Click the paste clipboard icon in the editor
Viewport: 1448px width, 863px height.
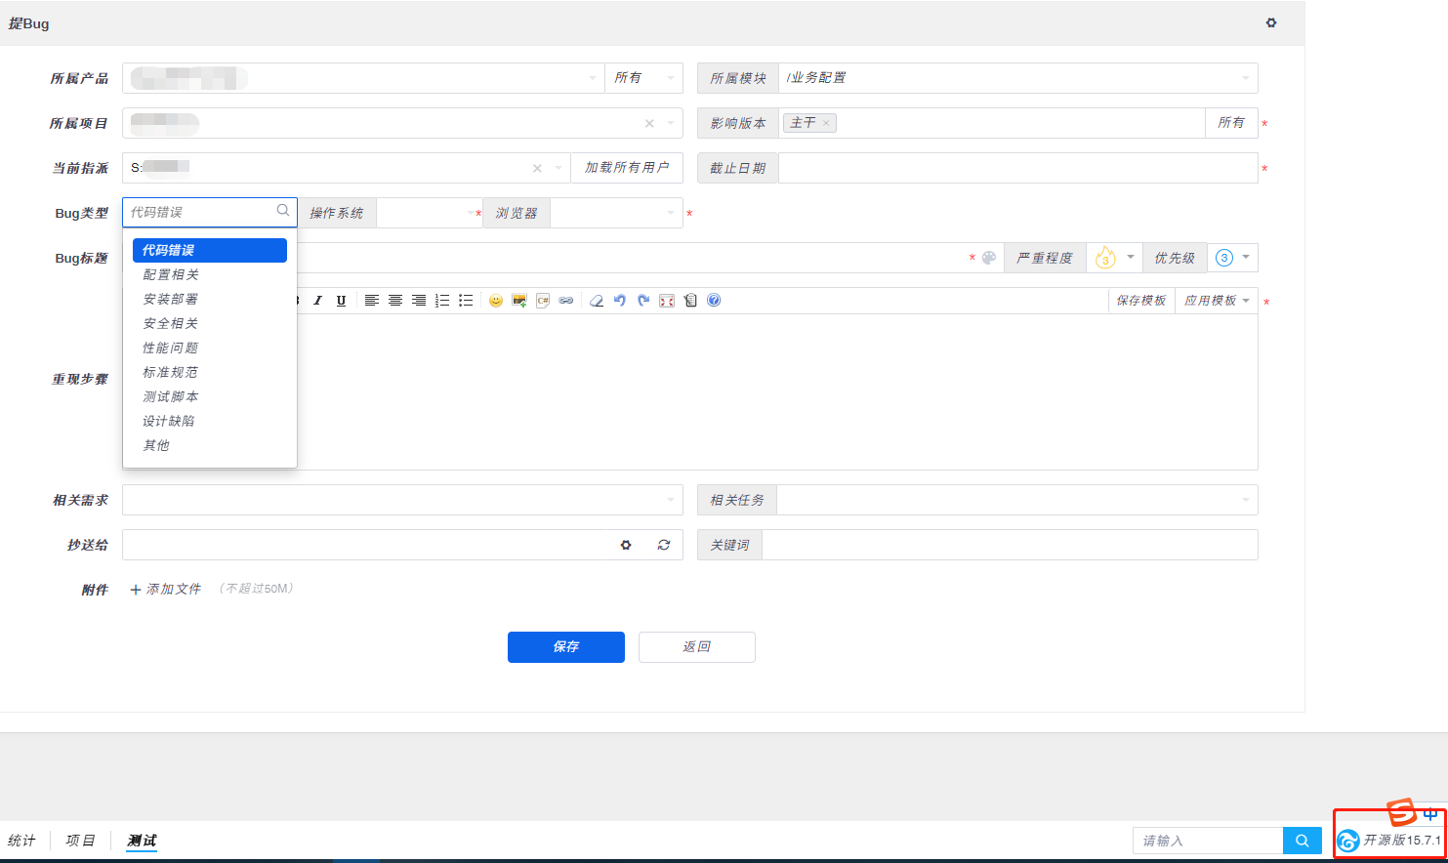[690, 301]
